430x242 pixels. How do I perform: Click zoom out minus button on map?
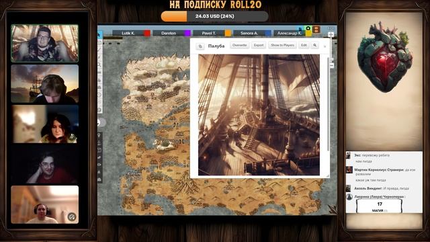[x=331, y=66]
